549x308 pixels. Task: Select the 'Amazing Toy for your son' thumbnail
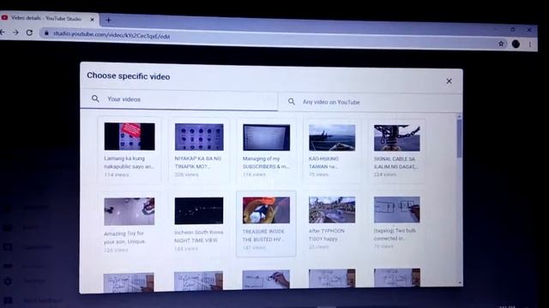[x=130, y=211]
